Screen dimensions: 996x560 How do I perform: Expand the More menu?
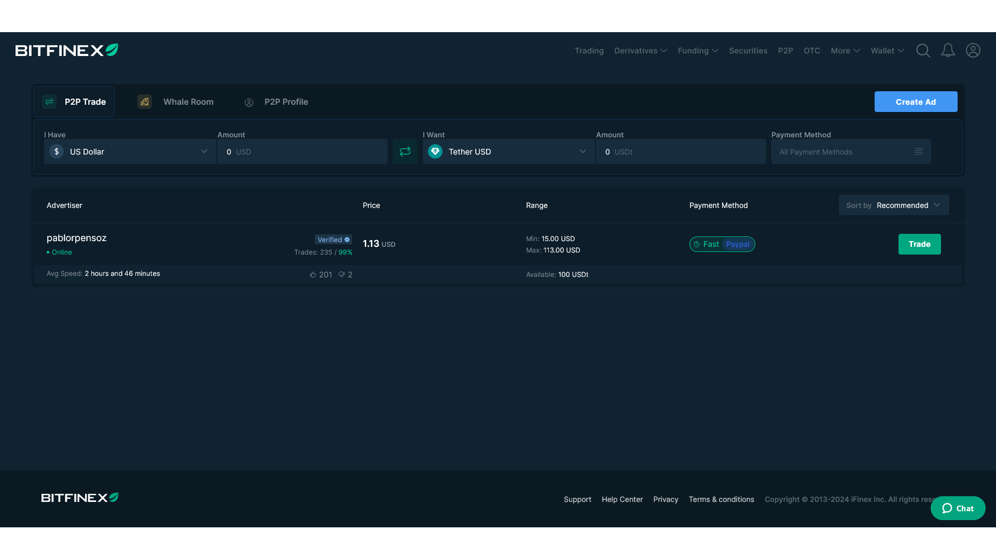[845, 50]
